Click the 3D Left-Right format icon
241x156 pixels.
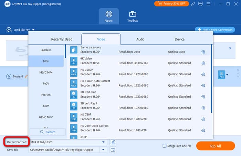tap(74, 106)
